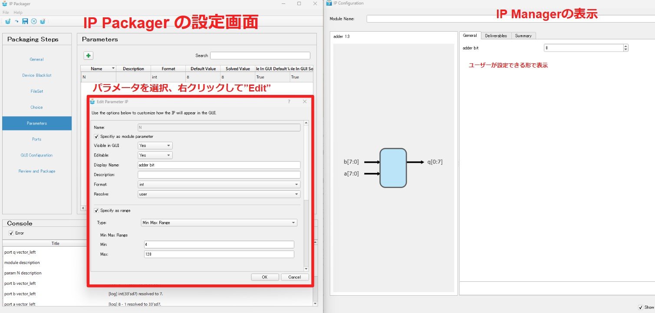Click the adder block symbol in preview
The height and width of the screenshot is (313, 655).
tap(393, 168)
